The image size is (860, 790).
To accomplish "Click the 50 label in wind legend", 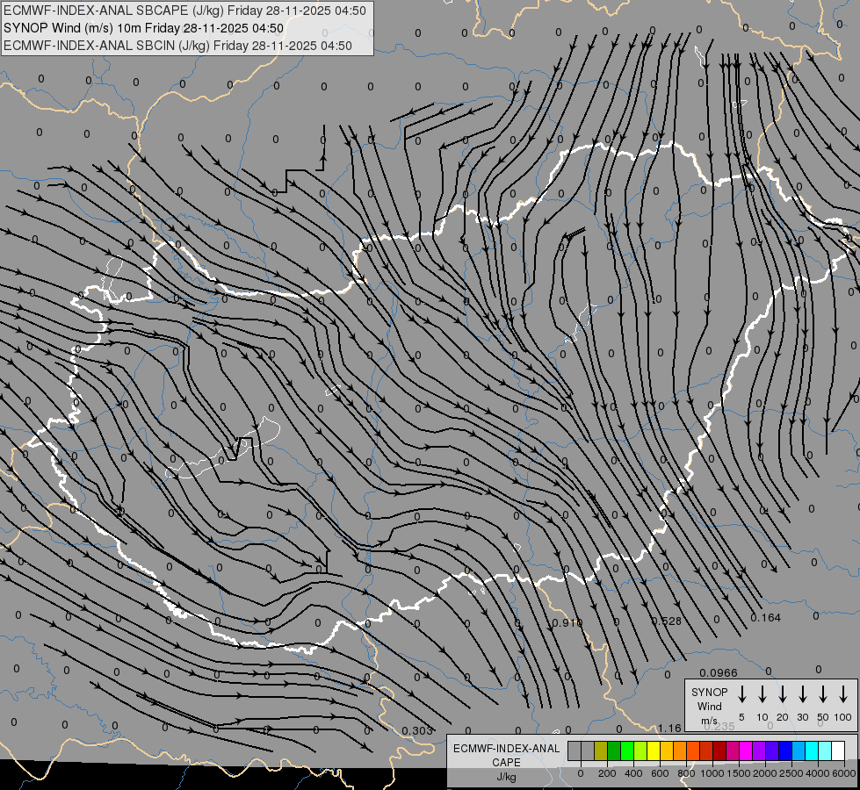I will point(823,717).
